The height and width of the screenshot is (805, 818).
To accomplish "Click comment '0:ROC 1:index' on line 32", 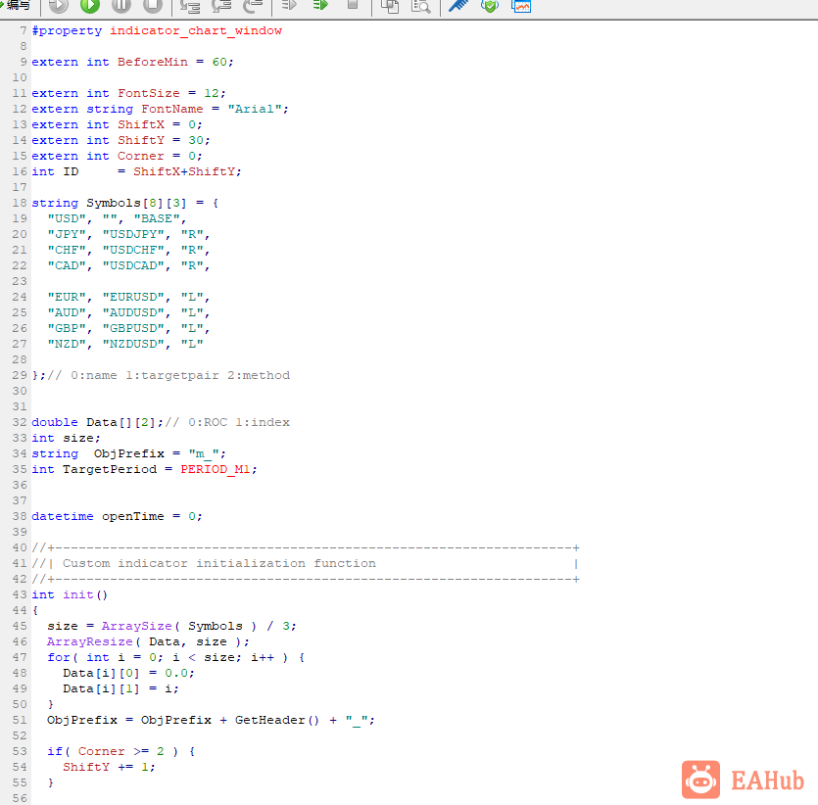I will click(x=239, y=422).
